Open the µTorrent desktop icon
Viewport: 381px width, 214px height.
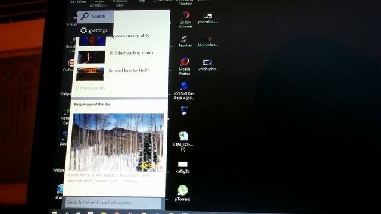click(182, 193)
